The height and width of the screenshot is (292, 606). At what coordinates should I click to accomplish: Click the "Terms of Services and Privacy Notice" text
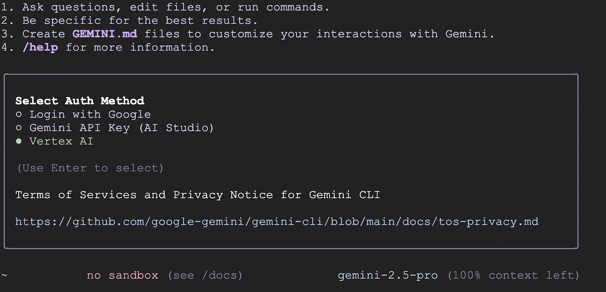pos(144,195)
